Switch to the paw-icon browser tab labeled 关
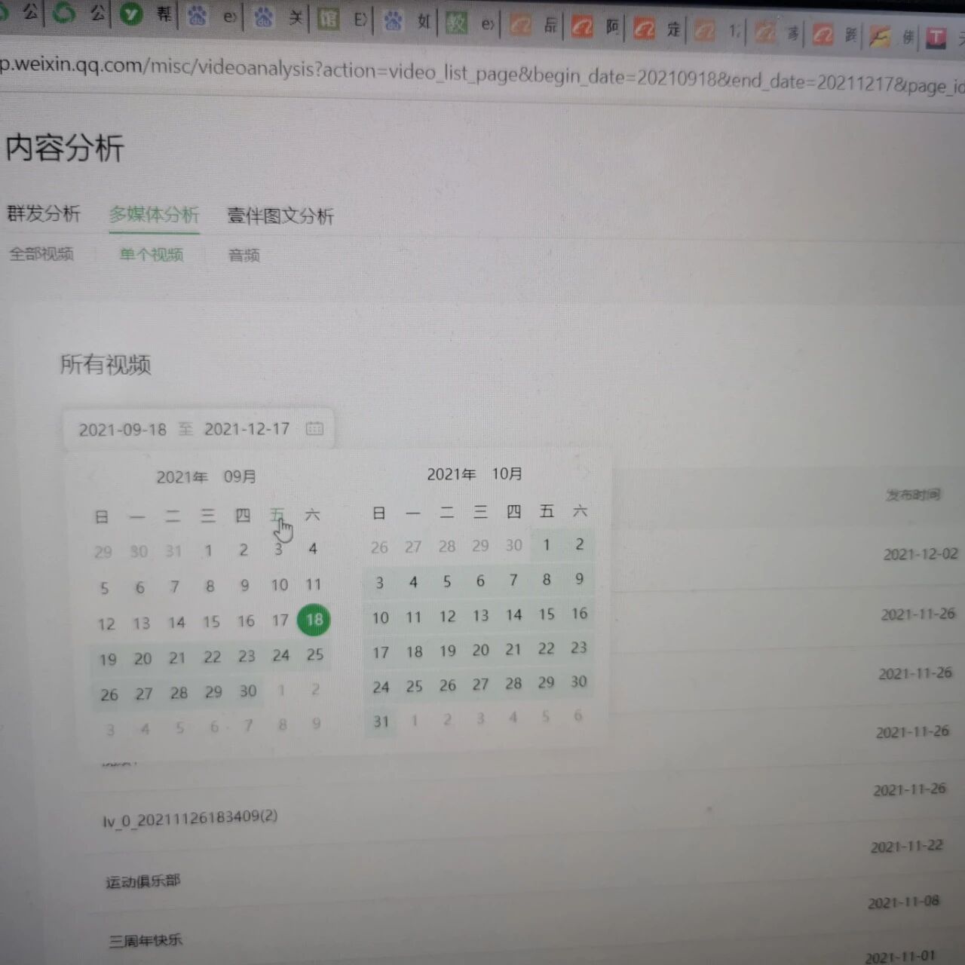The height and width of the screenshot is (965, 965). pyautogui.click(x=278, y=17)
